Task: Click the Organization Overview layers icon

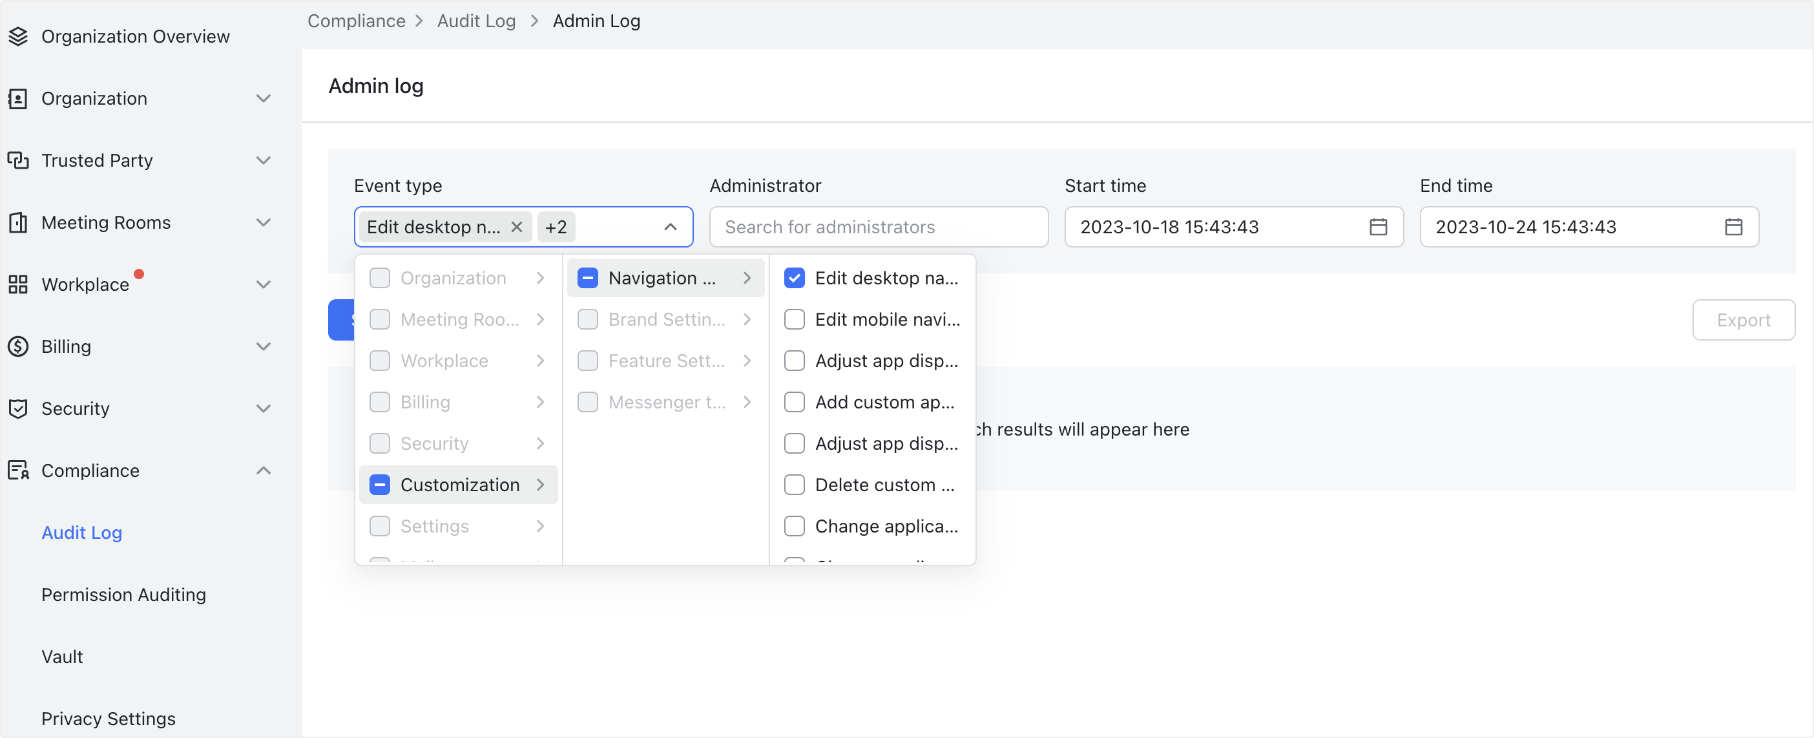Action: [x=18, y=35]
